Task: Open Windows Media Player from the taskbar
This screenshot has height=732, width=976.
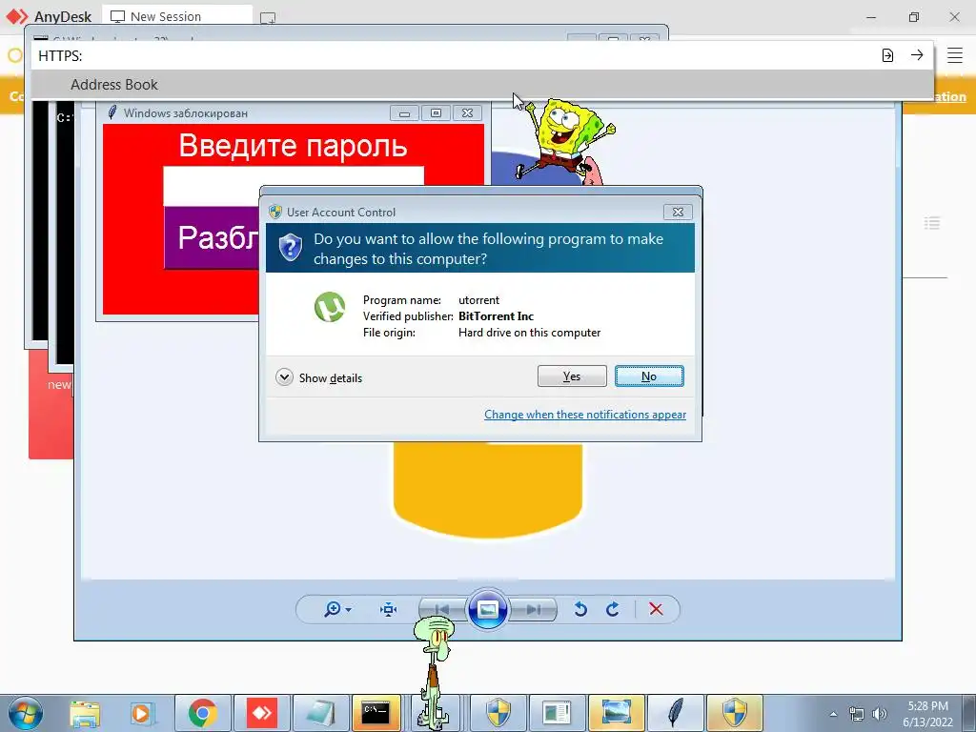Action: (143, 713)
